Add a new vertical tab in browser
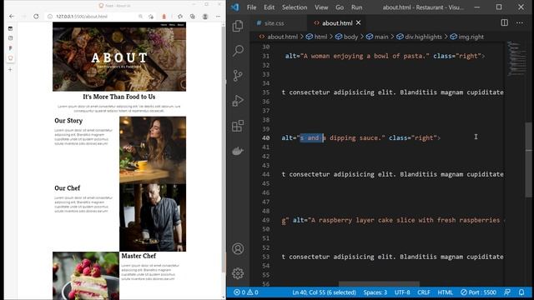Screen dimensions: 534x300 tap(10, 69)
